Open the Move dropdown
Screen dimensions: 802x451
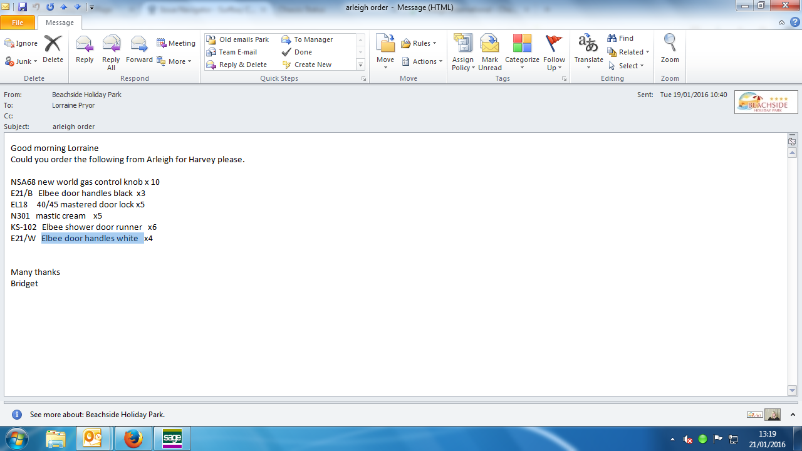[385, 53]
